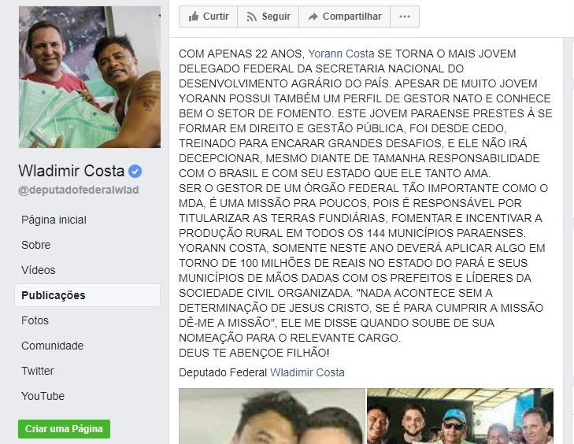This screenshot has width=574, height=444.
Task: Click the blue verified badge icon
Action: pos(135,172)
